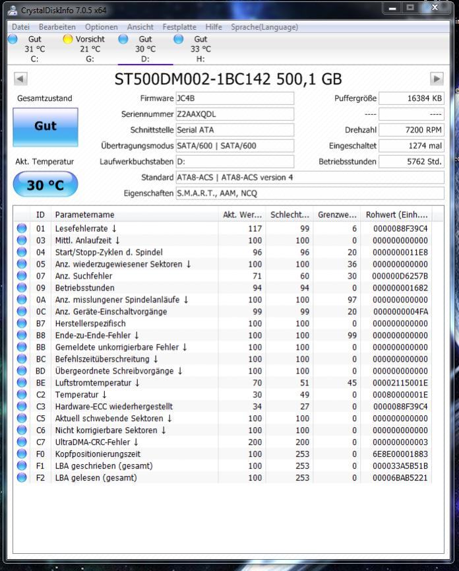Click the Eigenschaften field S.M.A.R.T., AAM, NCQ
This screenshot has height=571, width=459.
[310, 193]
